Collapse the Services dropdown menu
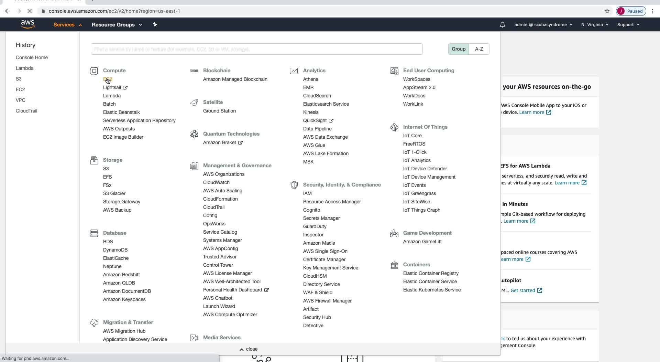This screenshot has height=362, width=660. tap(67, 25)
